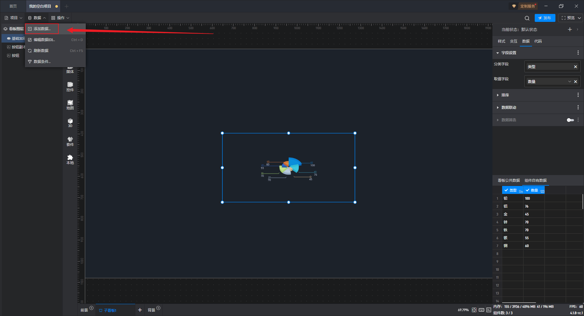This screenshot has height=316, width=584.
Task: Uncheck the 类型 column checkbox
Action: point(506,190)
